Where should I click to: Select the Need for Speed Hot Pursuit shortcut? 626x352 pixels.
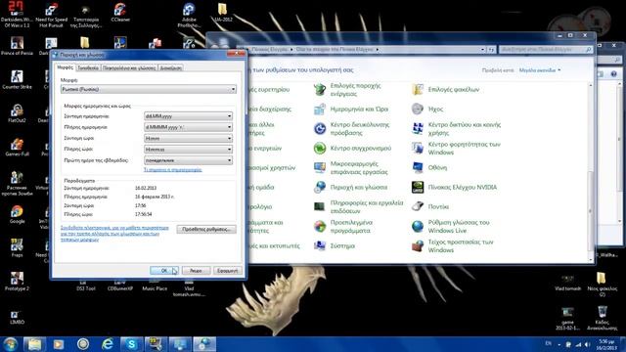point(51,15)
